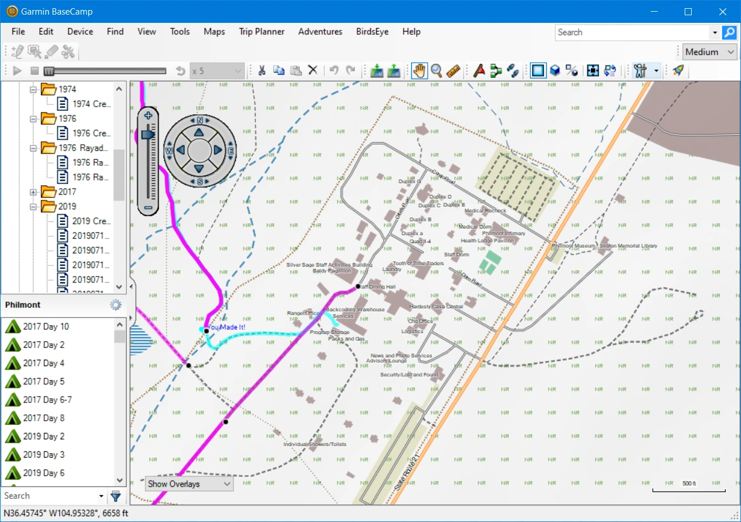741x522 pixels.
Task: Stop the track playback
Action: (x=35, y=71)
